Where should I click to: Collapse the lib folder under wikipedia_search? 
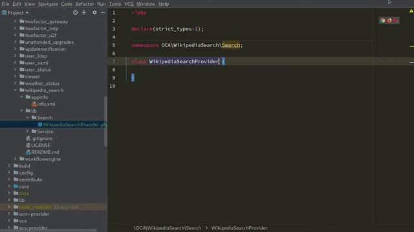[x=21, y=111]
